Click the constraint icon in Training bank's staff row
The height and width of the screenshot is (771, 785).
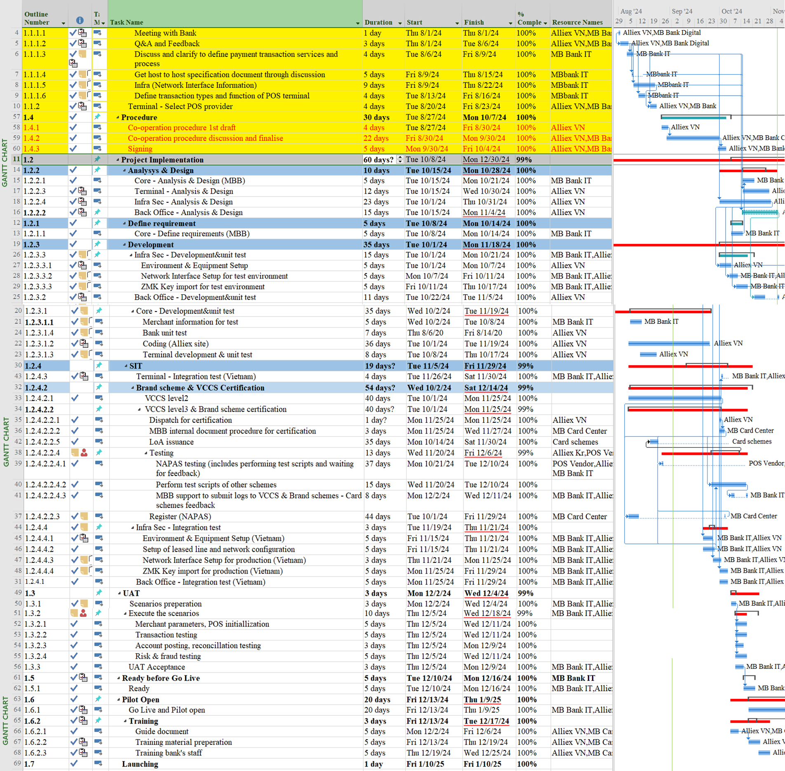point(83,752)
